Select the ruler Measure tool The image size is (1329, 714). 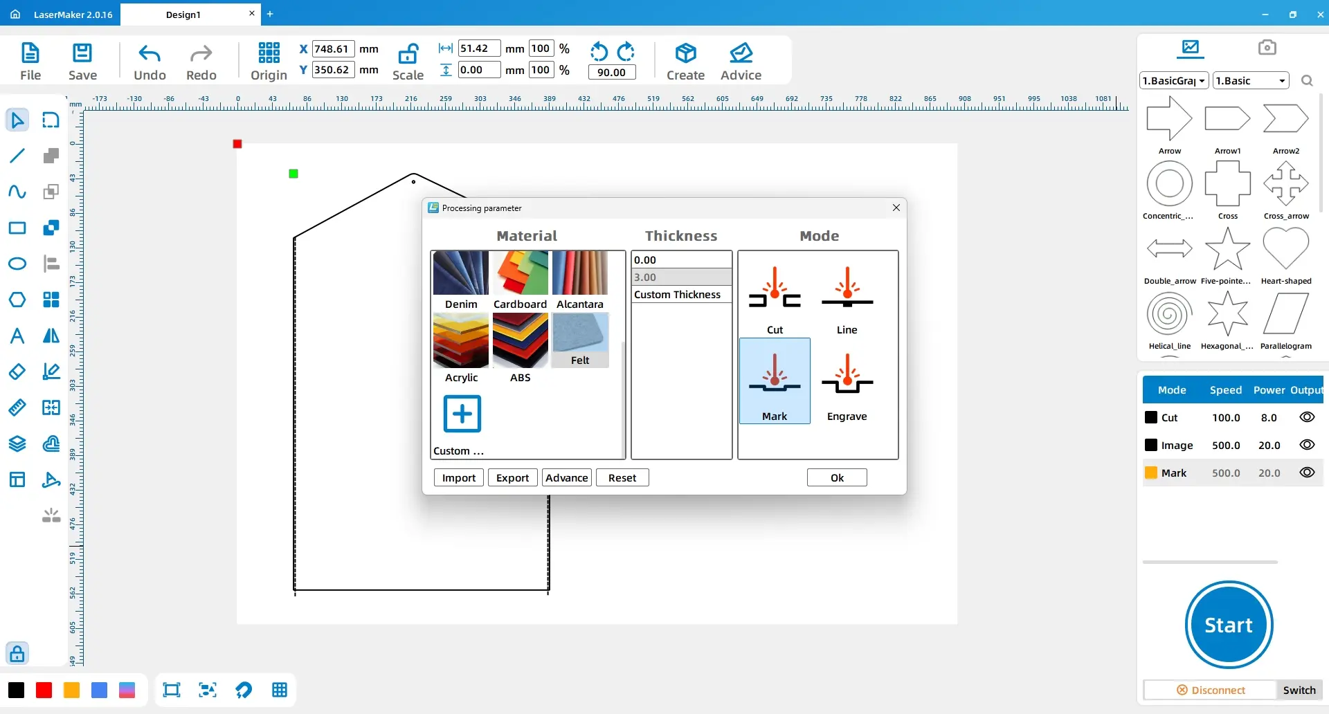17,408
